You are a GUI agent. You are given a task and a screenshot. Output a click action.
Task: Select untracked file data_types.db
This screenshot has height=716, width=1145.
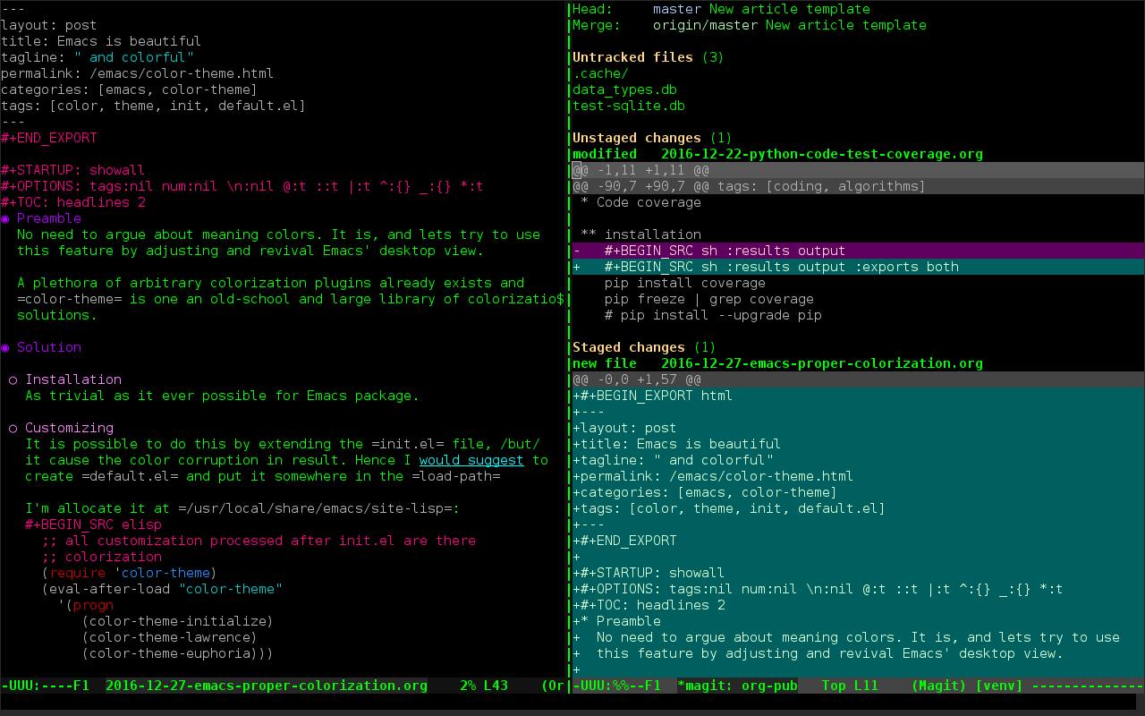point(624,89)
